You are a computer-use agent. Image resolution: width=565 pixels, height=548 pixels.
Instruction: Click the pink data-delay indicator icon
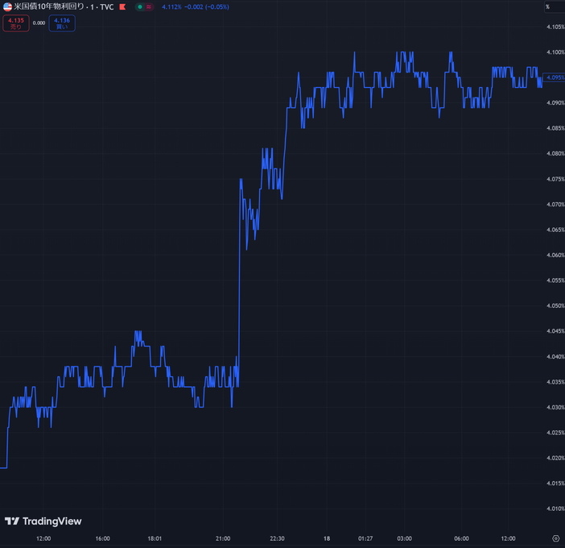tap(149, 6)
